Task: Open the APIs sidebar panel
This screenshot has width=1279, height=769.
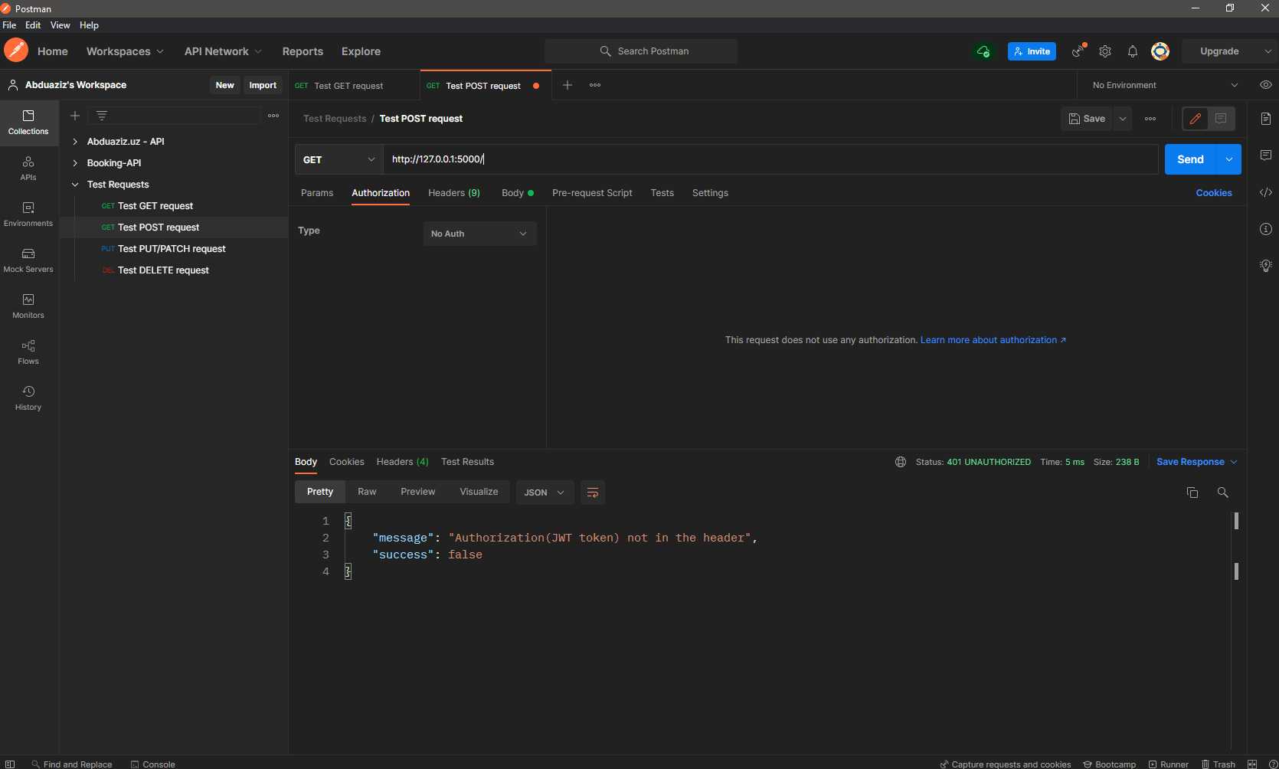Action: 28,169
